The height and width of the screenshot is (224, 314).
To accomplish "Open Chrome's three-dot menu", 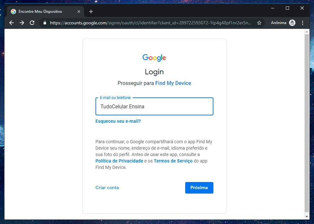I will pyautogui.click(x=303, y=23).
